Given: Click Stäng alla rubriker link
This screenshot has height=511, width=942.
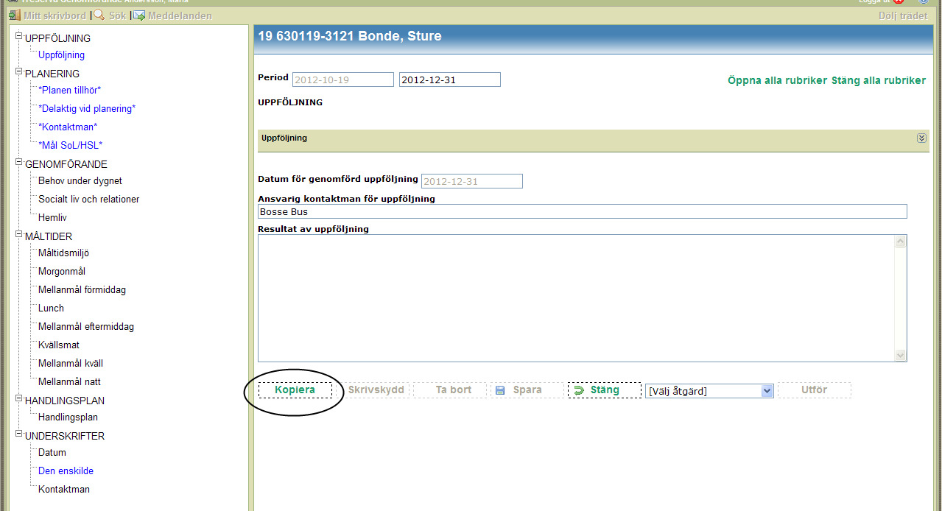Looking at the screenshot, I should click(x=879, y=80).
